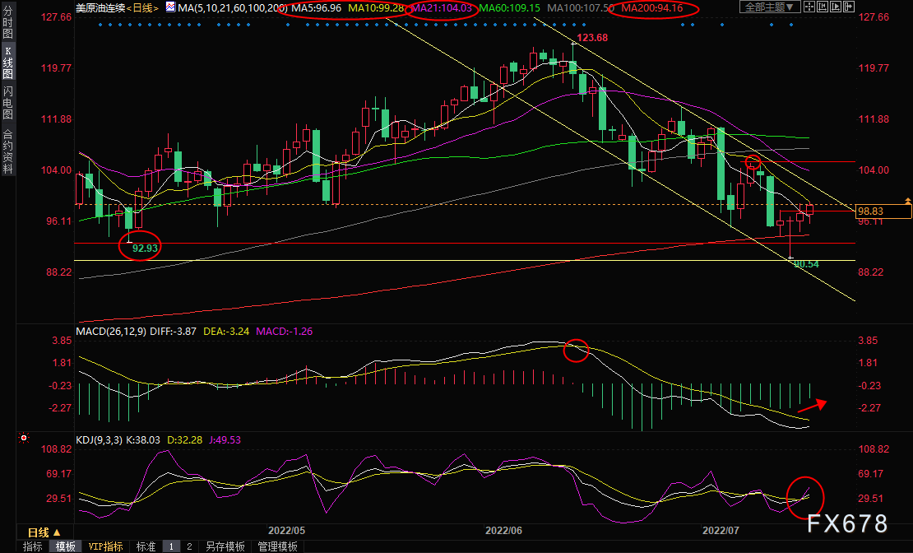
Task: Click the KDJ(9,3,3) indicator label
Action: pos(99,439)
